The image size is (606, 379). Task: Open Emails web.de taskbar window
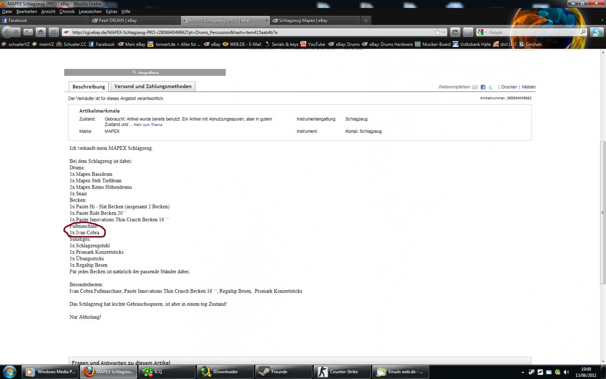tap(401, 372)
